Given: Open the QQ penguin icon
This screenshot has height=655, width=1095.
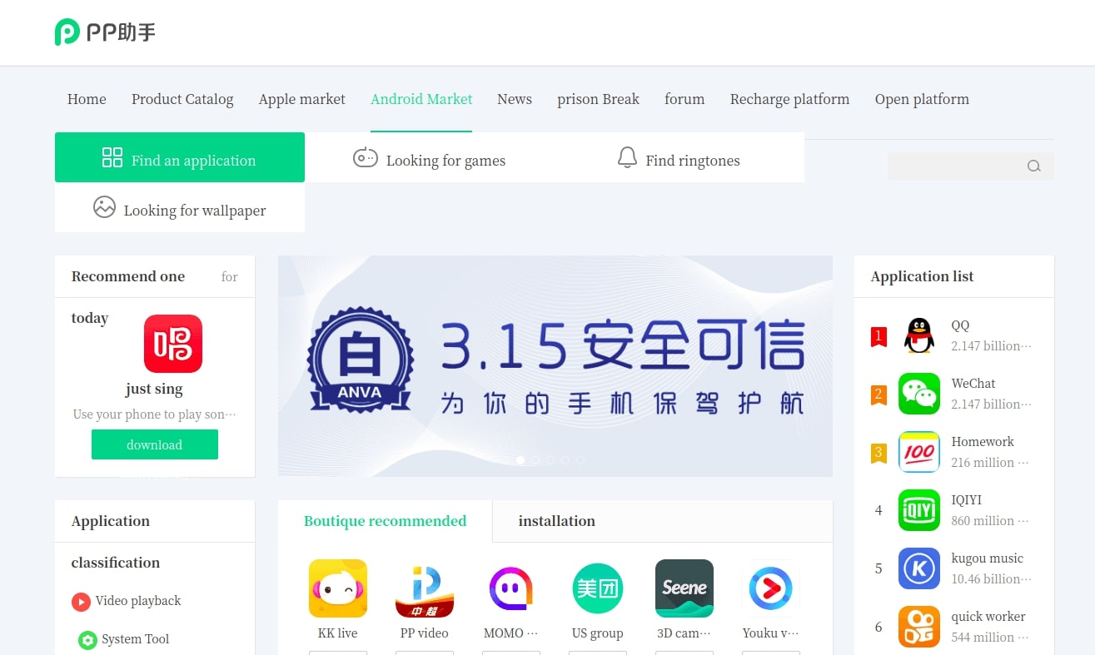Looking at the screenshot, I should coord(919,335).
